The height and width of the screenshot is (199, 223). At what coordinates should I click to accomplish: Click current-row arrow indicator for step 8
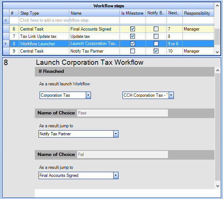coord(6,44)
